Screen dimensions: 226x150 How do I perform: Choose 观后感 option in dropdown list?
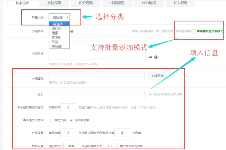click(x=59, y=46)
